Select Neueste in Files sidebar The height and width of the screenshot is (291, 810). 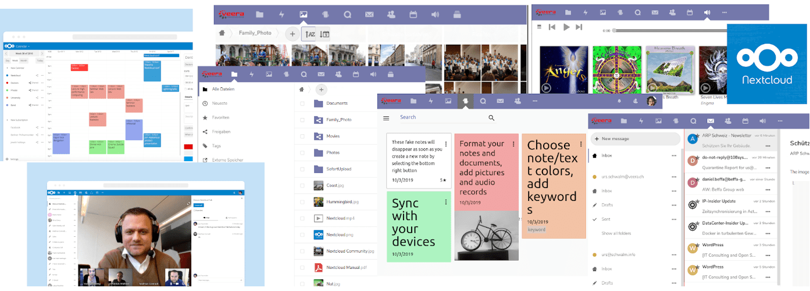coord(219,103)
